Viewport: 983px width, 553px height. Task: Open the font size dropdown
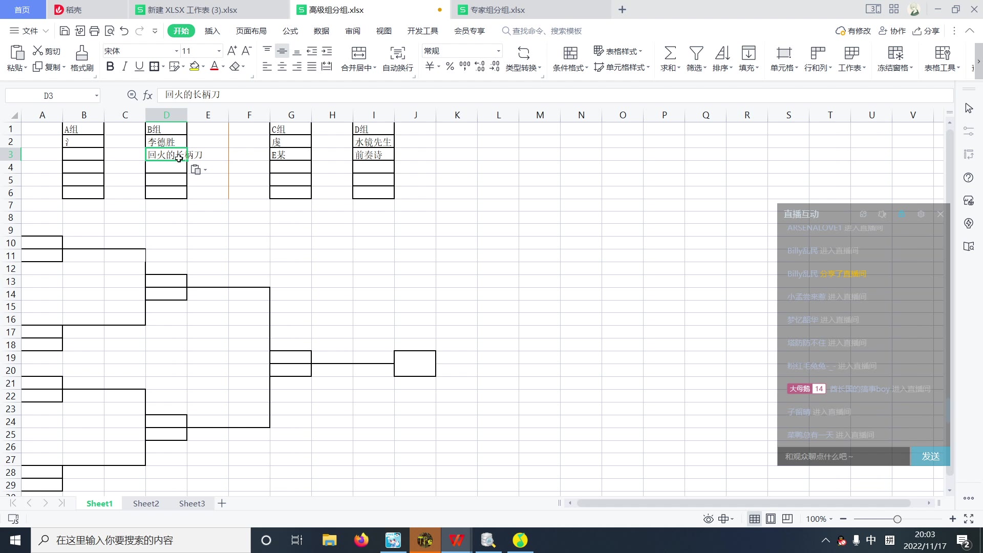[x=219, y=51]
